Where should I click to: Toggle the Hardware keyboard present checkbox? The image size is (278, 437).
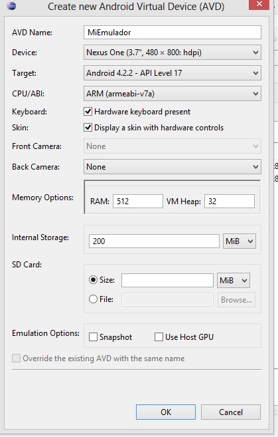point(88,112)
